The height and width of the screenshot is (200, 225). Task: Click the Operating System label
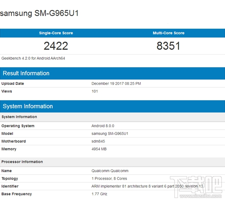(x=18, y=126)
